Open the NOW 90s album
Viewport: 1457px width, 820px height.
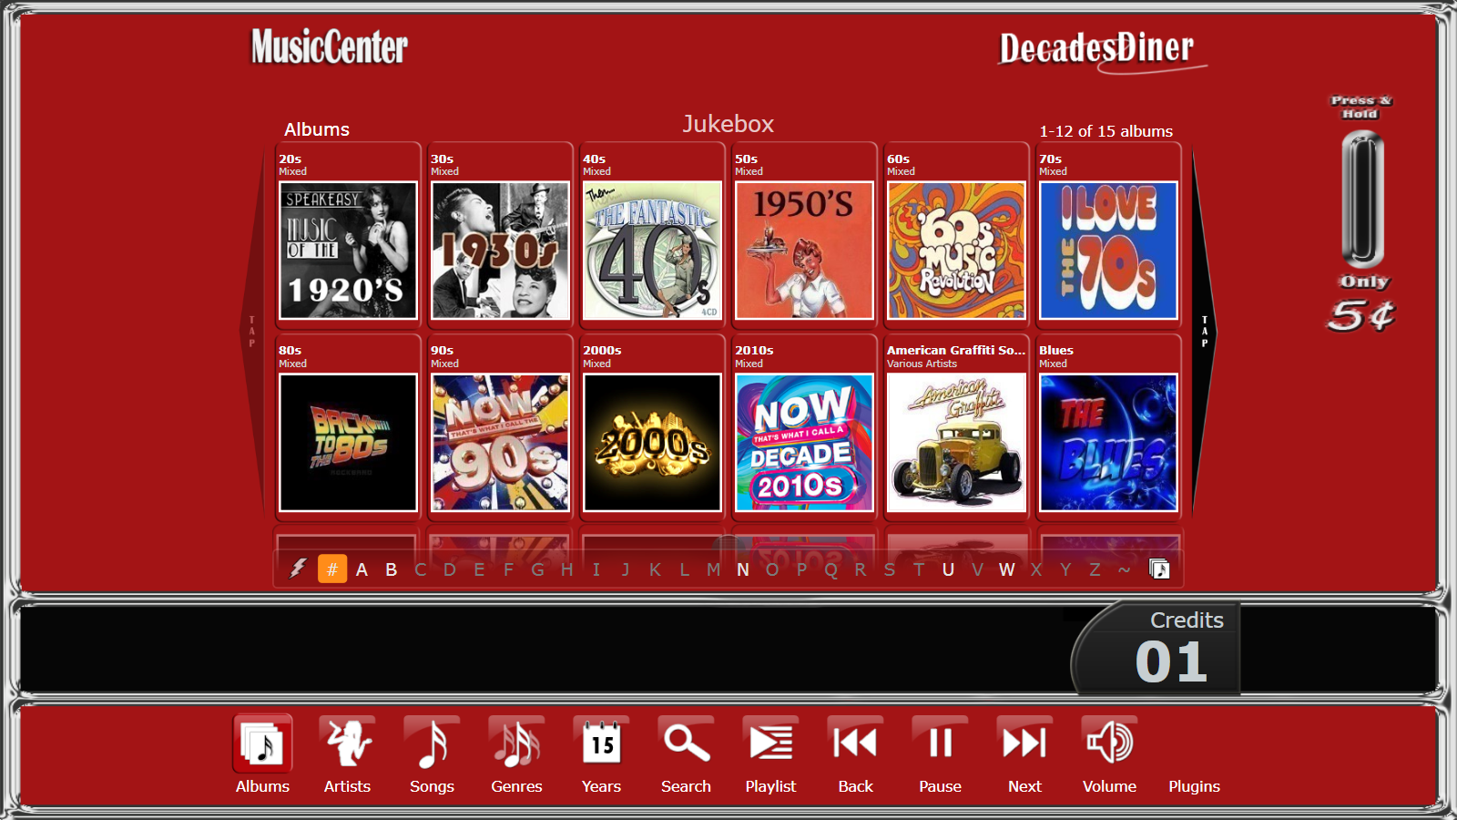point(500,443)
